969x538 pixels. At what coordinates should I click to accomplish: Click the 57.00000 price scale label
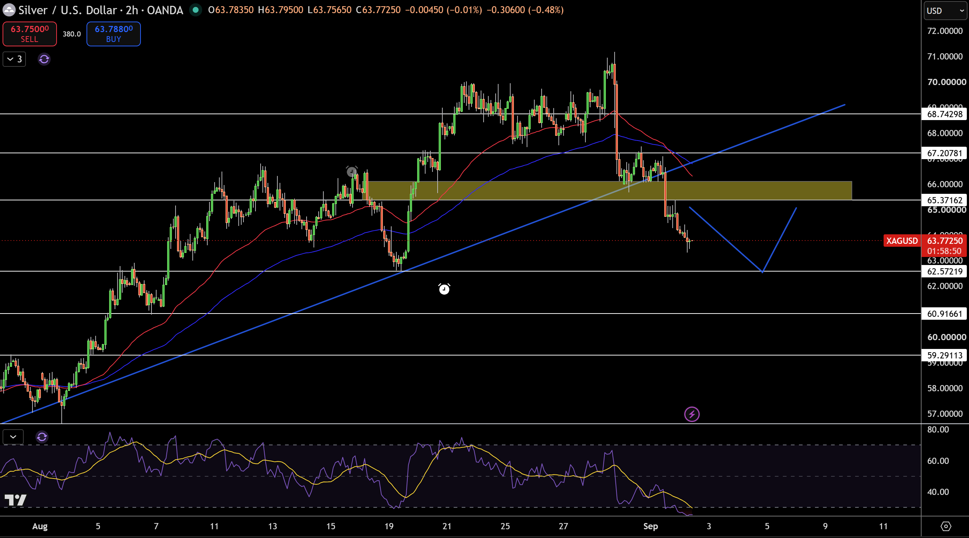point(945,414)
